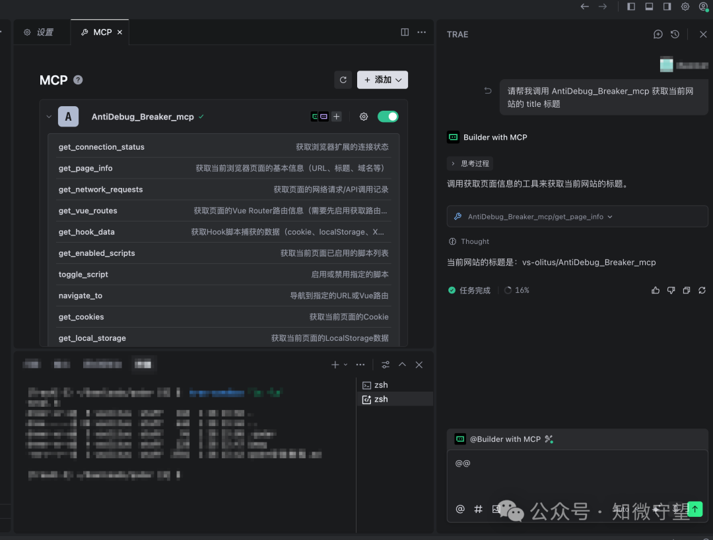713x540 pixels.
Task: Start a new chat in TRAE
Action: pyautogui.click(x=658, y=34)
